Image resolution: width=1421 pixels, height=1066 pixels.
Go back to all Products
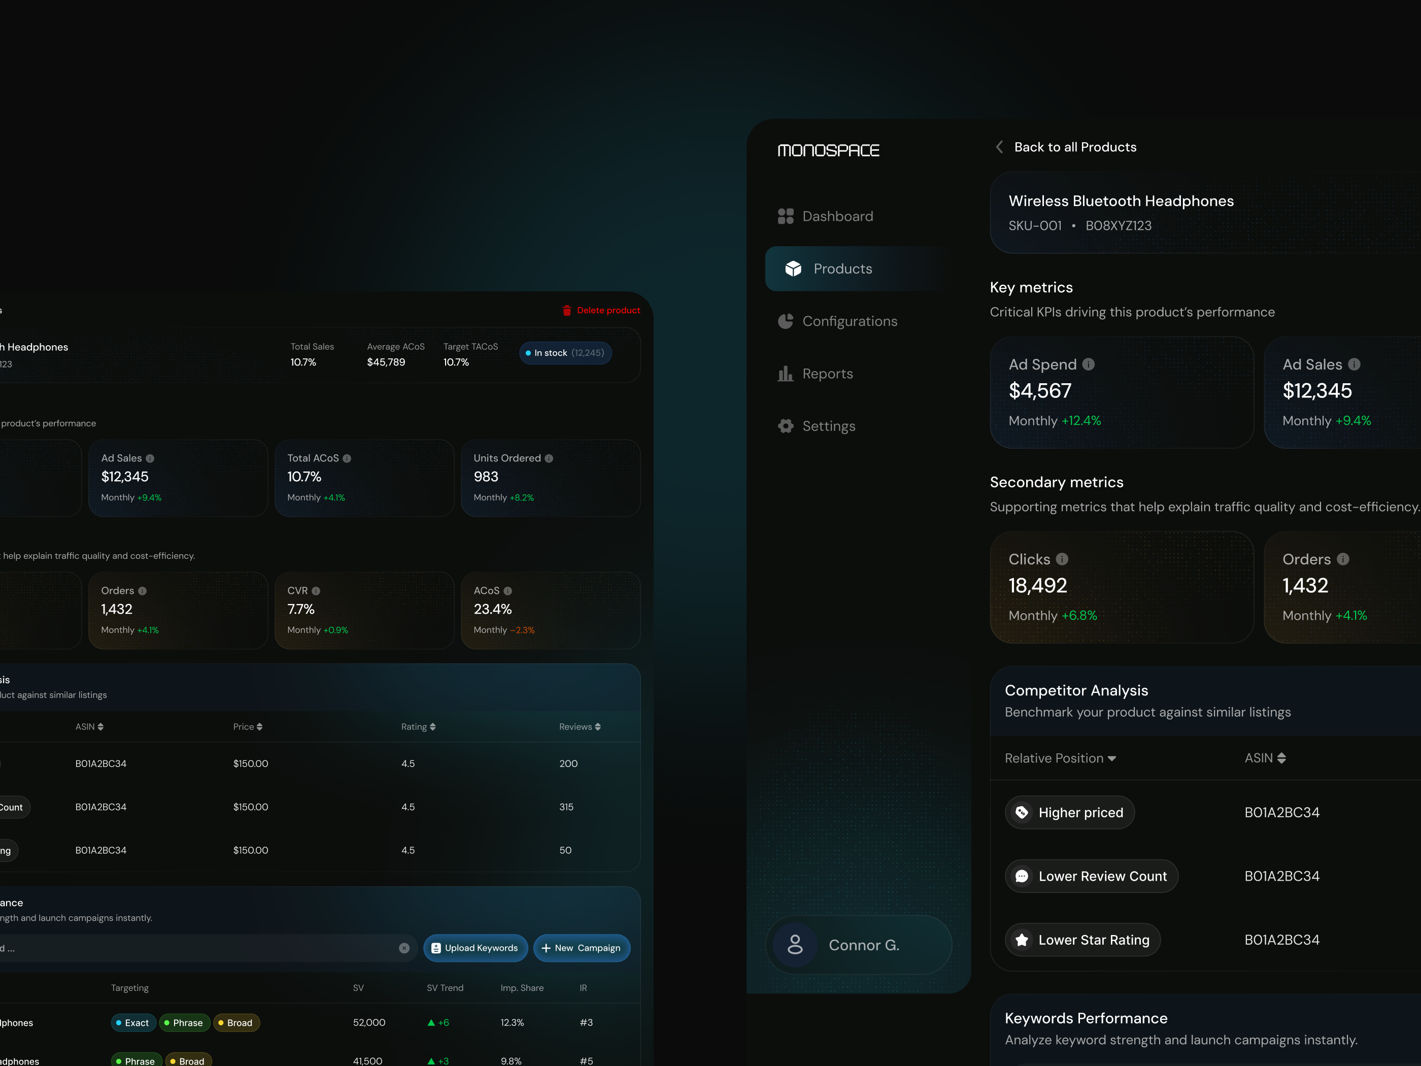[x=1075, y=147]
